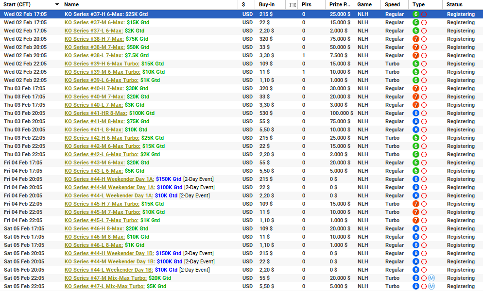Open KO Series #41-HR 8-Max link

96,113
